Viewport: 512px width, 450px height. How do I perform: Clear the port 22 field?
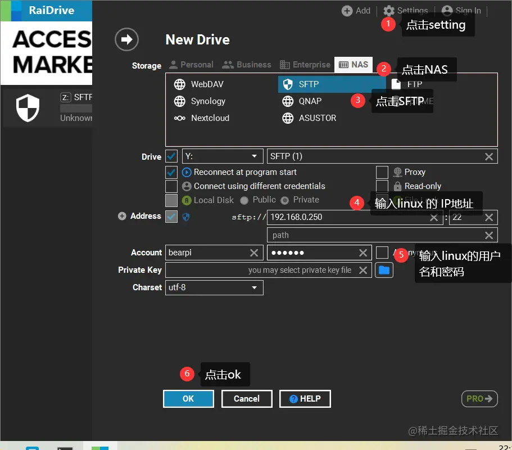489,218
